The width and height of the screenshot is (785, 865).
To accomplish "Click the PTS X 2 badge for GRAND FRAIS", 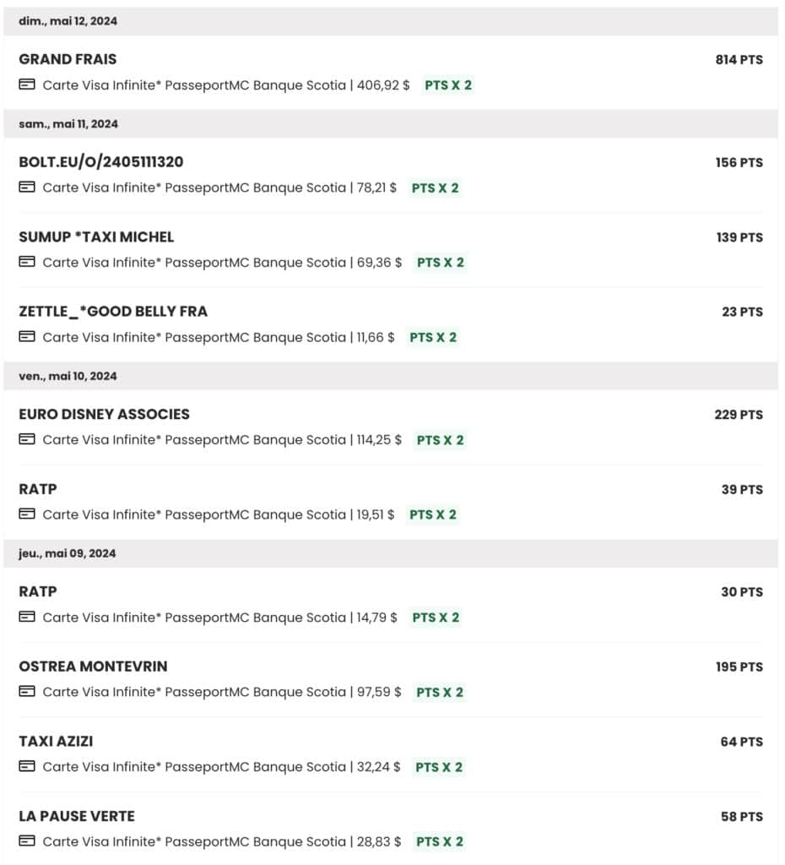I will (x=448, y=85).
